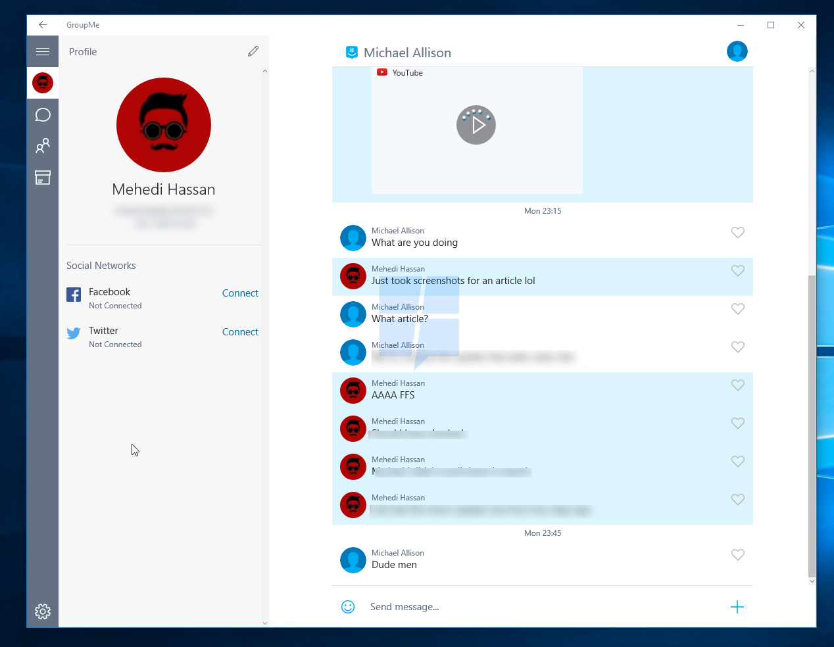Like Michael Allison's 'Dude men' message
Screen dimensions: 834x647
tap(737, 555)
